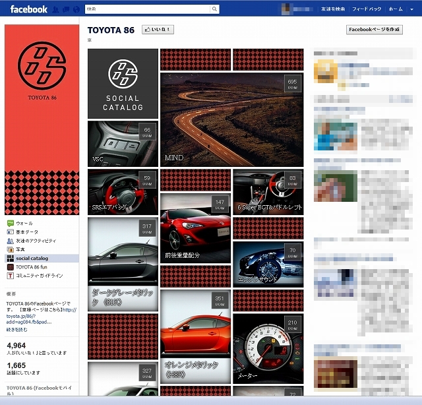Click the SOCIAL CATALOG logo tile
422x405 pixels.
pyautogui.click(x=123, y=84)
